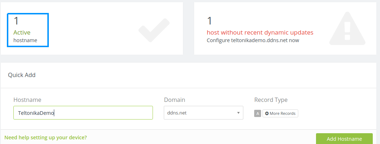Click the Record Type label
Image resolution: width=380 pixels, height=144 pixels.
pyautogui.click(x=271, y=100)
